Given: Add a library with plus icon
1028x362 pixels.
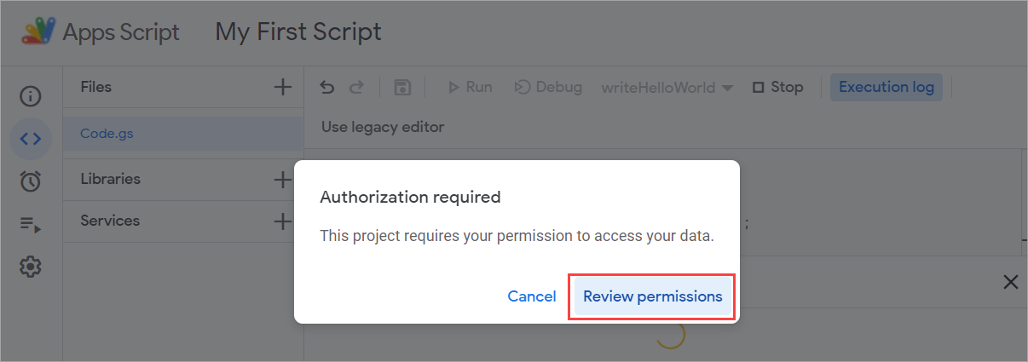Looking at the screenshot, I should (282, 179).
